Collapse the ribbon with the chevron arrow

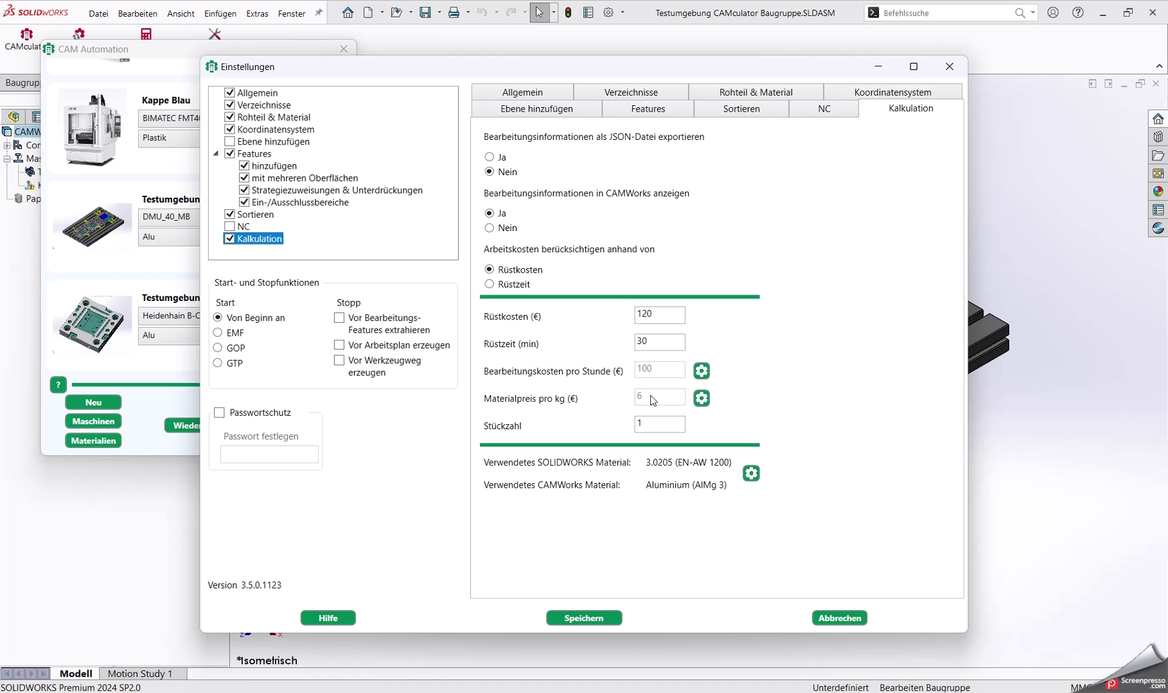pyautogui.click(x=1159, y=66)
